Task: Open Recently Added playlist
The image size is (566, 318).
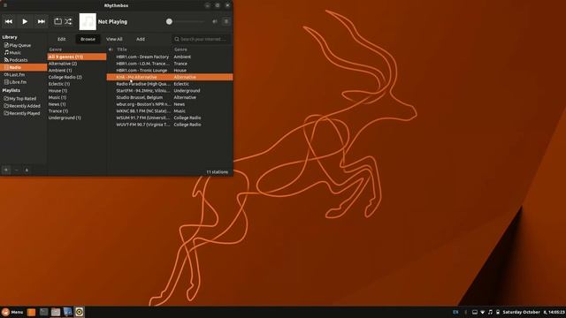Action: tap(24, 106)
